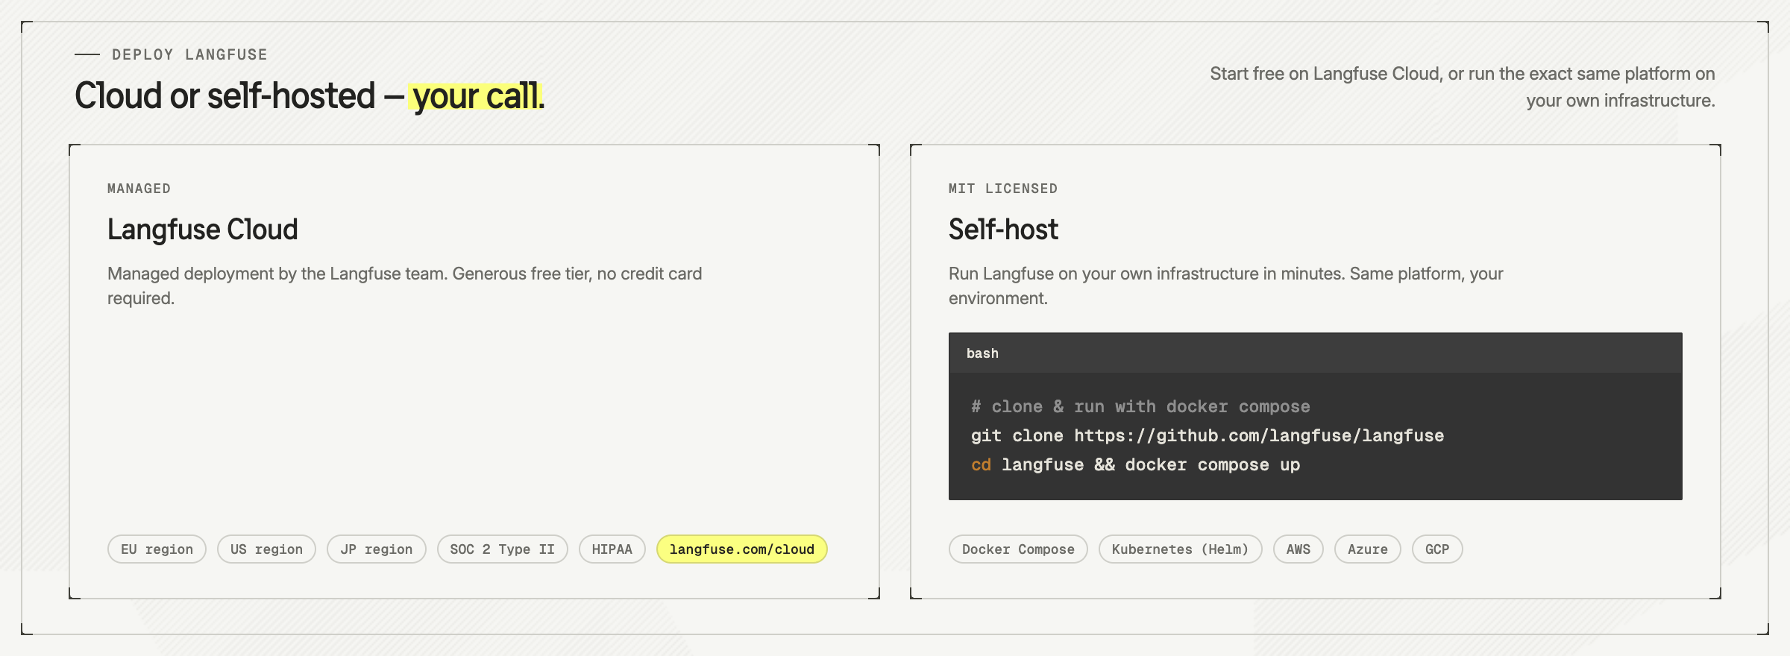
Task: Open the Docker Compose deployment tag
Action: 1018,549
